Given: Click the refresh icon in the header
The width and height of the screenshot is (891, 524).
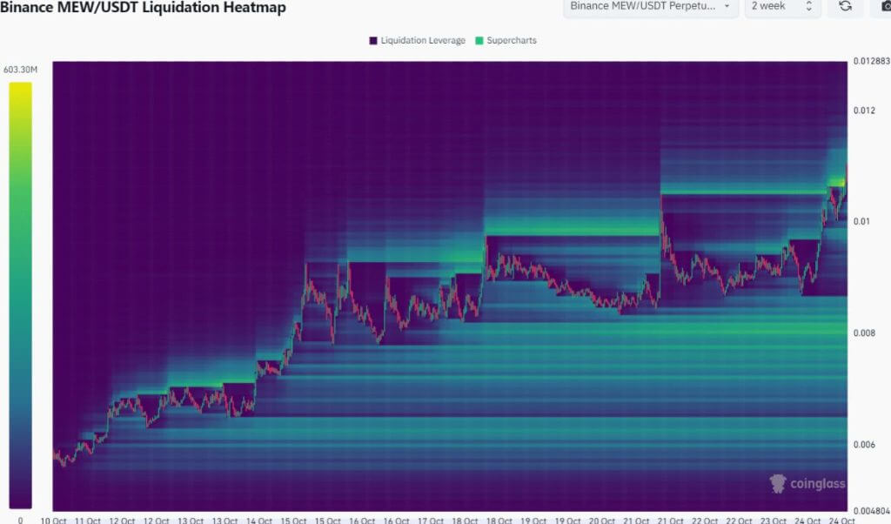Looking at the screenshot, I should 845,6.
